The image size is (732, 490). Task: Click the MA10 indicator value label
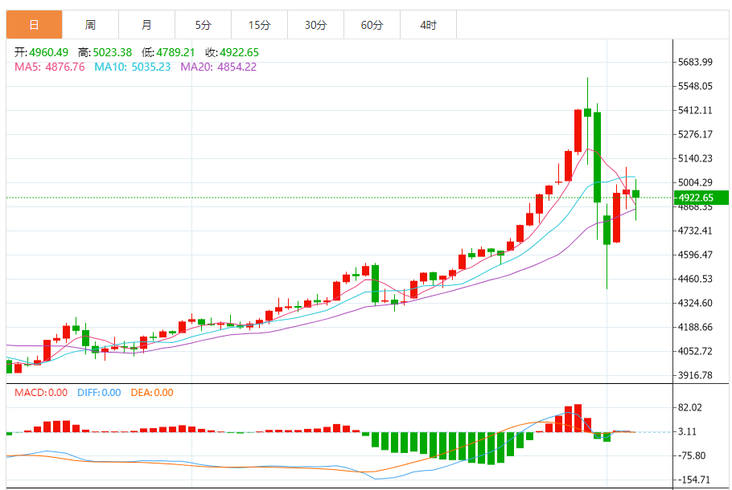[133, 67]
